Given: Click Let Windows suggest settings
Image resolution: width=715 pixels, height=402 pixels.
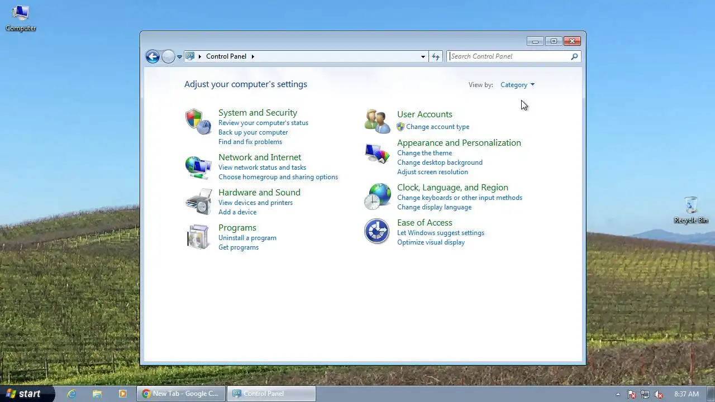Looking at the screenshot, I should click(441, 233).
